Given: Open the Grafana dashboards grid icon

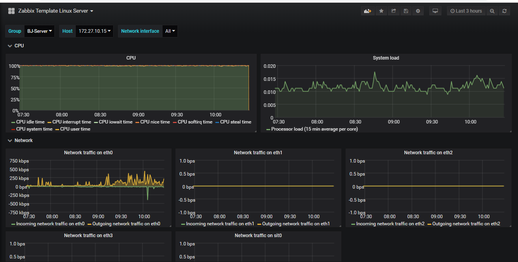Looking at the screenshot, I should click(x=11, y=11).
